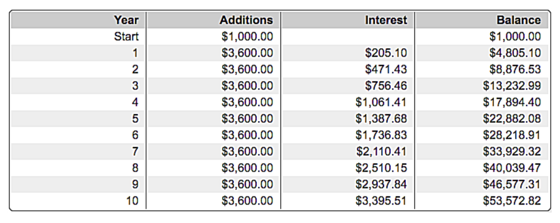This screenshot has height=223, width=560.
Task: Select the $471.43 interest value
Action: pos(386,69)
